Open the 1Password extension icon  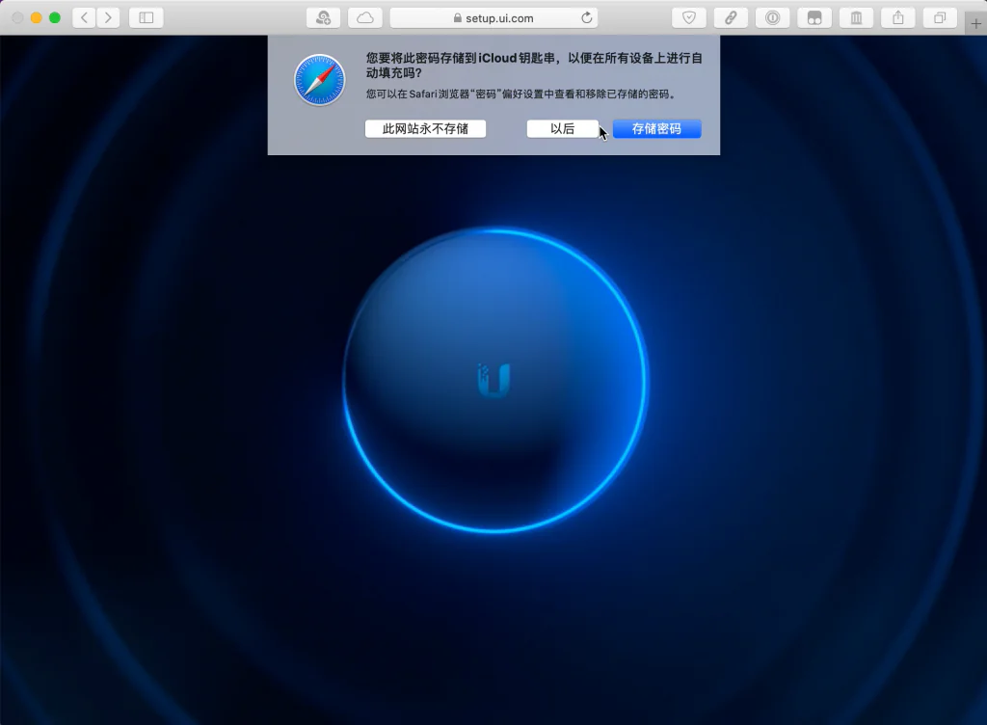click(x=772, y=17)
